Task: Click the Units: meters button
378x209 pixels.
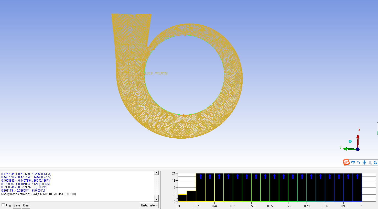Action: tap(149, 205)
